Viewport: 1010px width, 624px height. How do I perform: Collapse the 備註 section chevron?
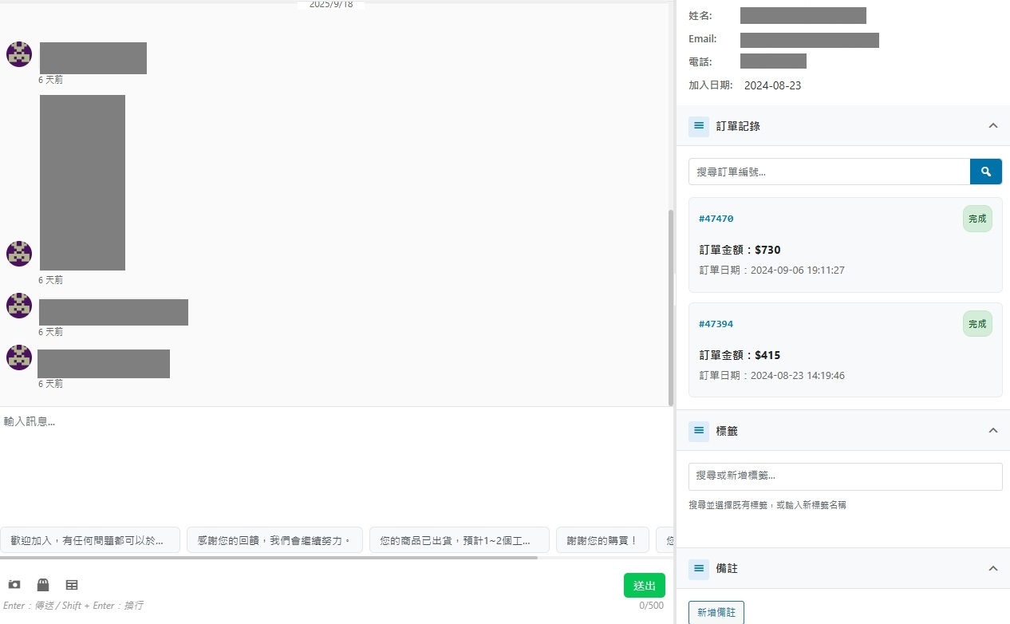pos(993,569)
